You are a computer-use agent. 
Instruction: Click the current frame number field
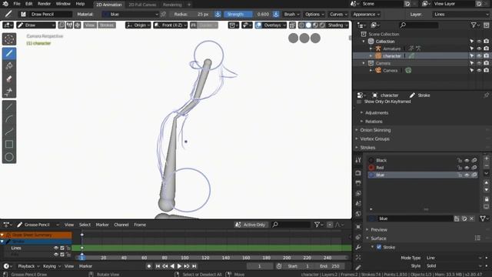[259, 266]
